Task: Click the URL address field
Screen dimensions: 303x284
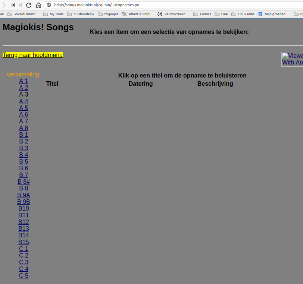Action: coord(174,5)
